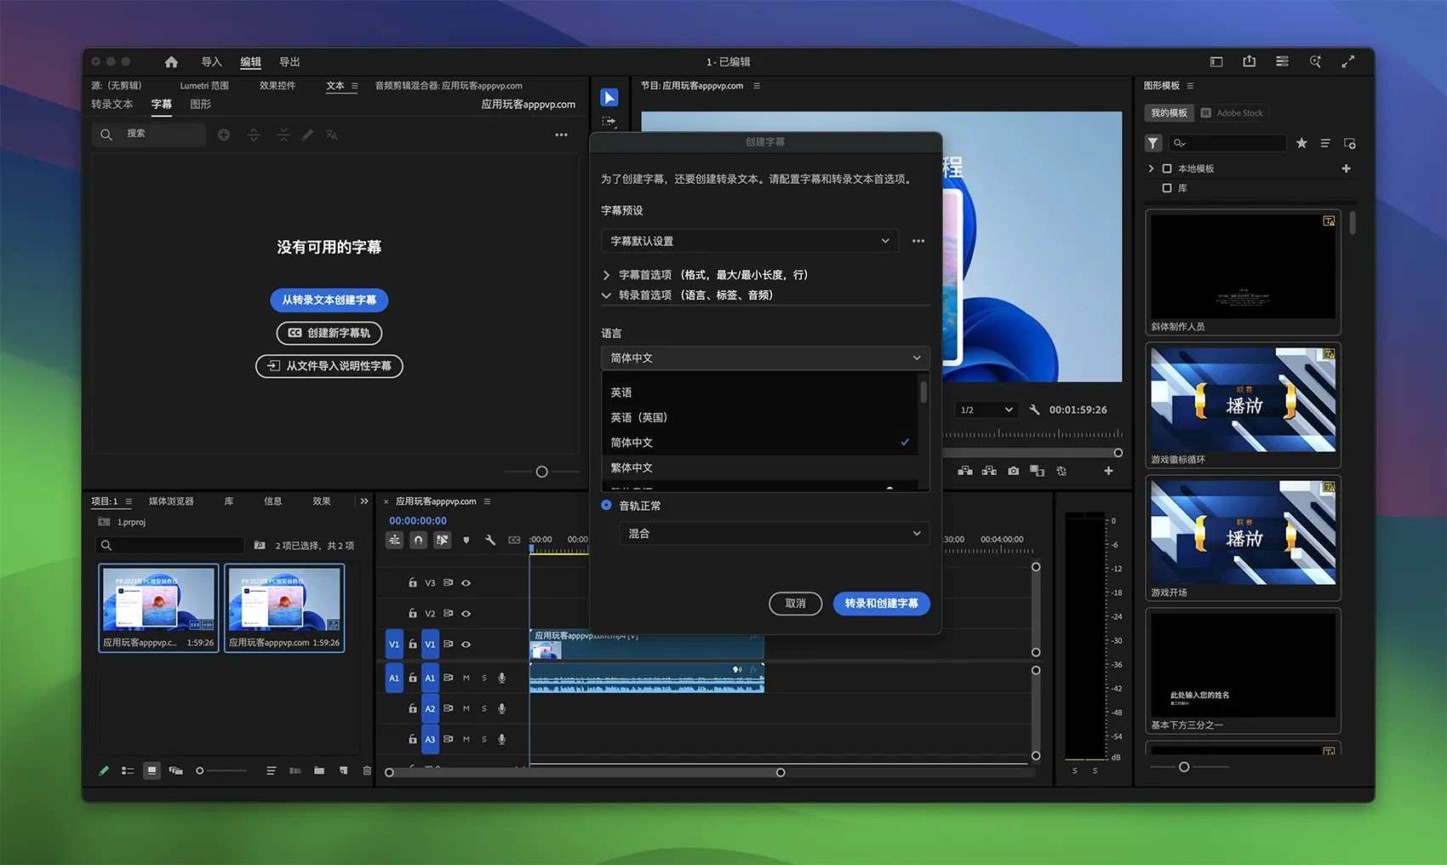
Task: Show hidden project panel tabs with chevrons
Action: (364, 501)
